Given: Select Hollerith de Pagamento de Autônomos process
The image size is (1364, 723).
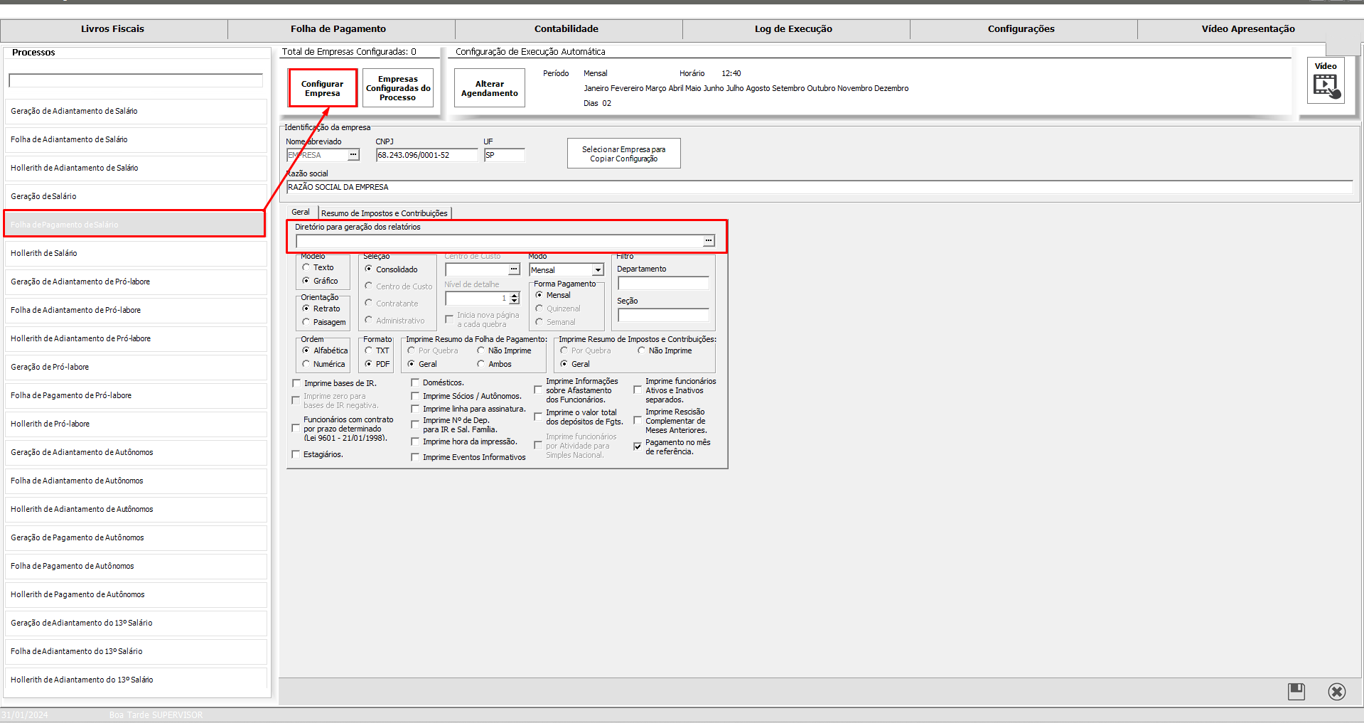Looking at the screenshot, I should 136,594.
